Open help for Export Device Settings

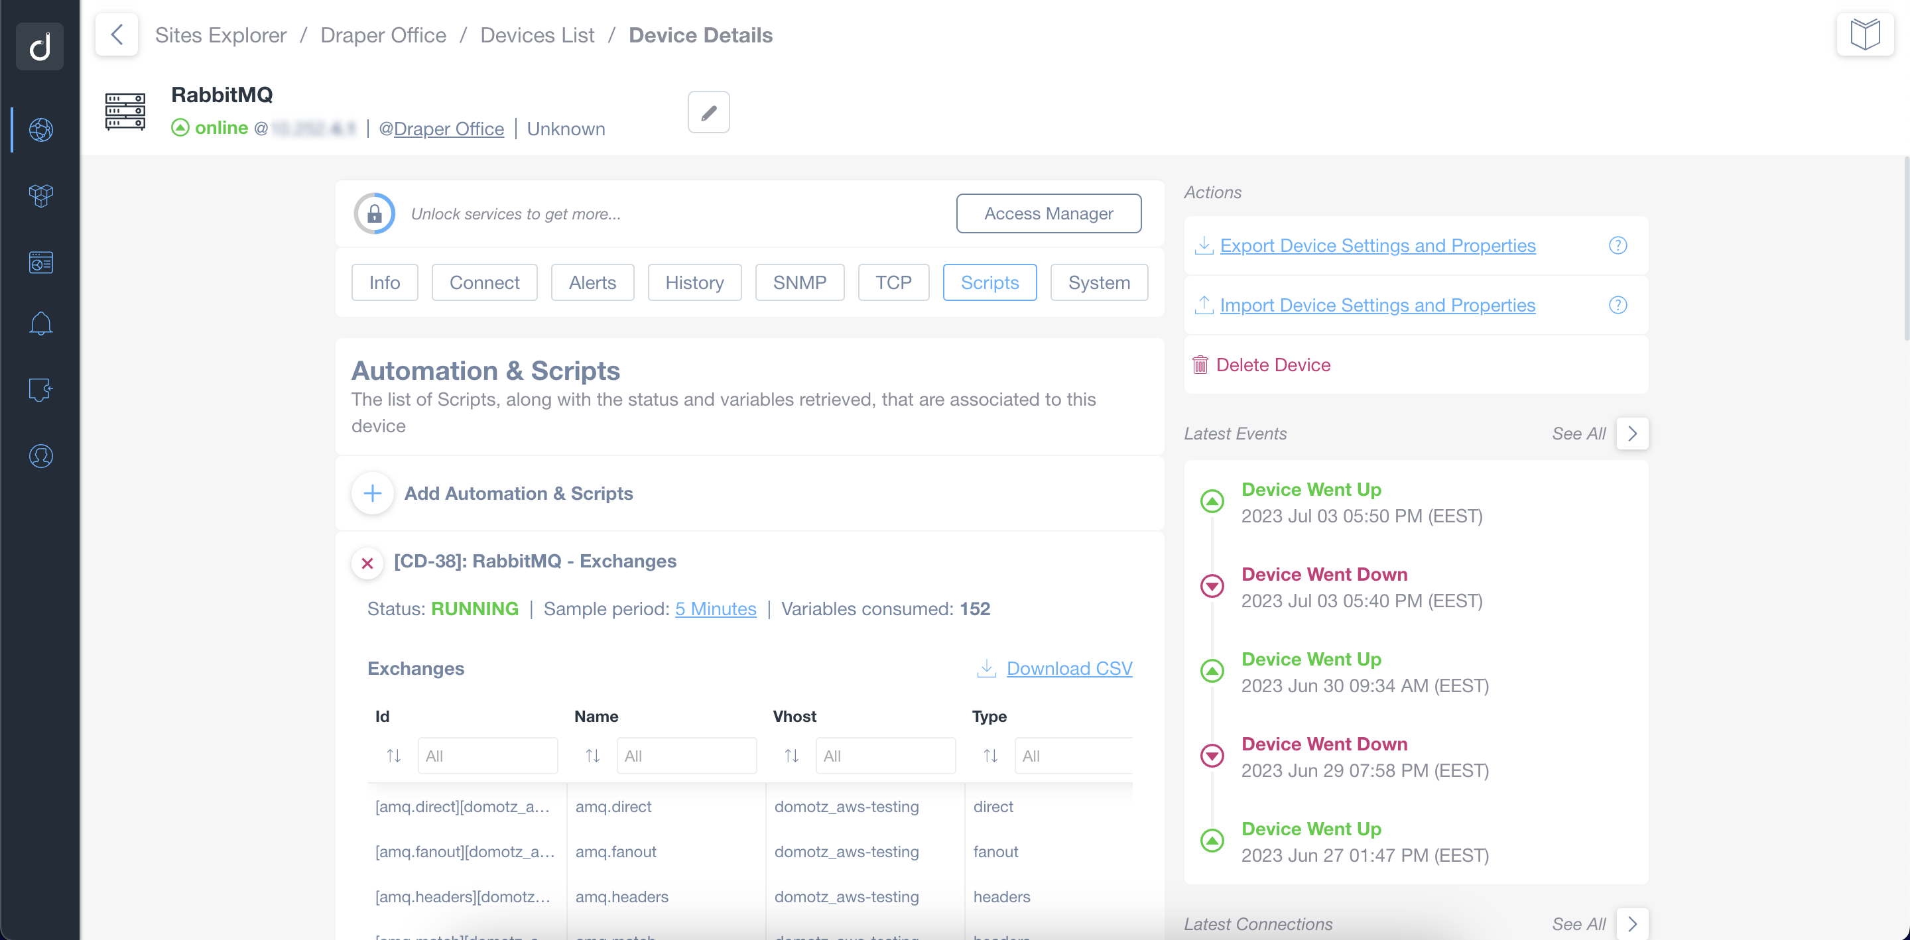point(1617,245)
